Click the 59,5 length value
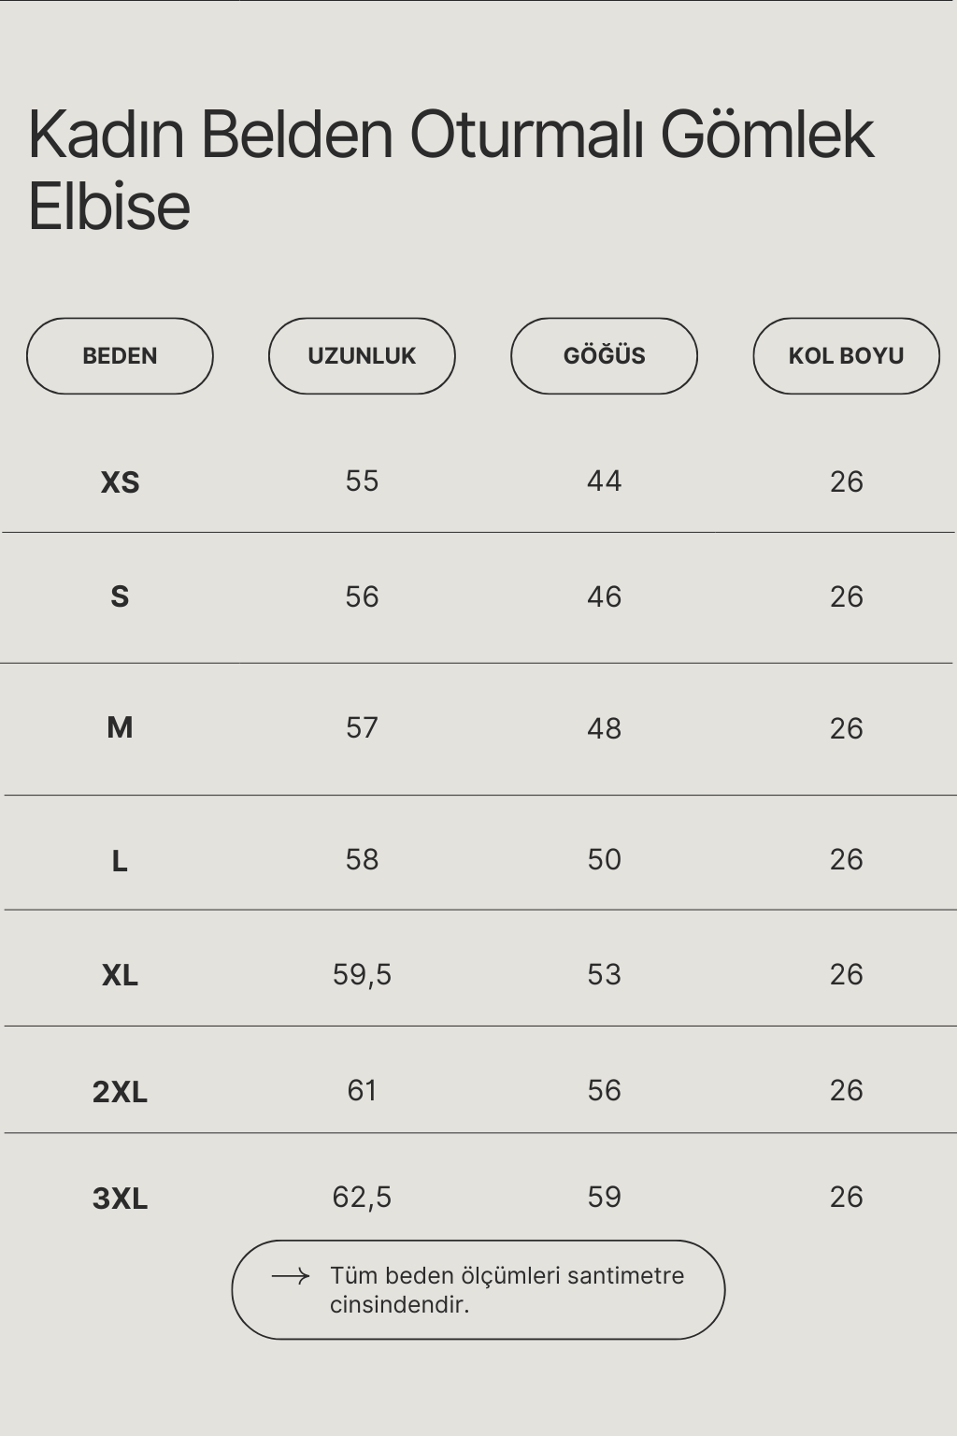 click(x=362, y=975)
